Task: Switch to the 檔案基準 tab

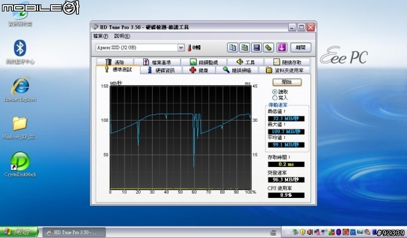Action: (157, 62)
